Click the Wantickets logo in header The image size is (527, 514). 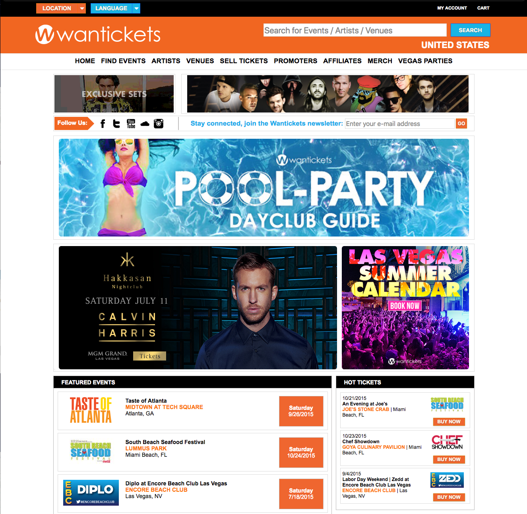click(x=98, y=35)
